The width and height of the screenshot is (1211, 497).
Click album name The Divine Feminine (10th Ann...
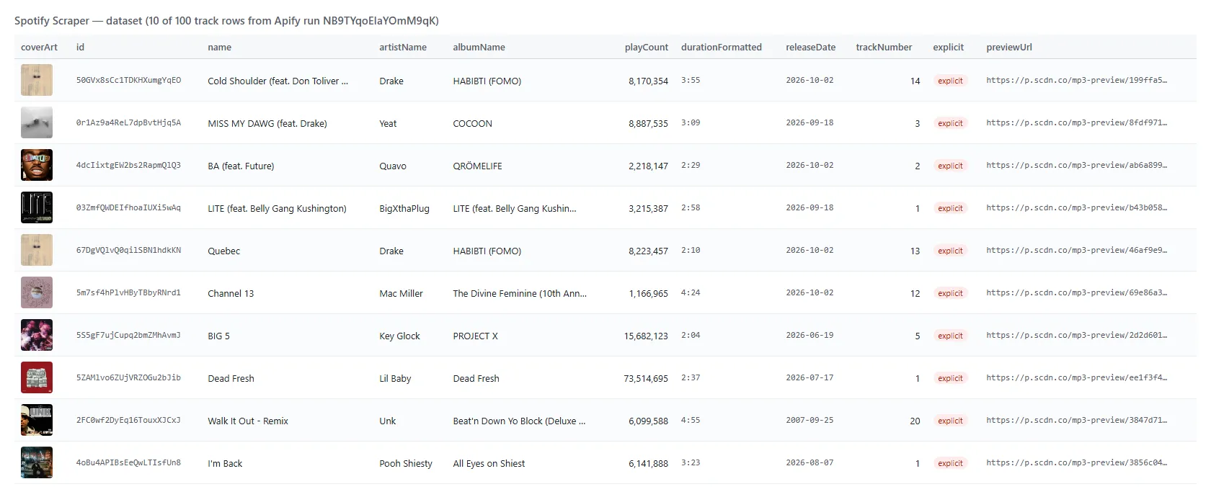click(x=520, y=293)
